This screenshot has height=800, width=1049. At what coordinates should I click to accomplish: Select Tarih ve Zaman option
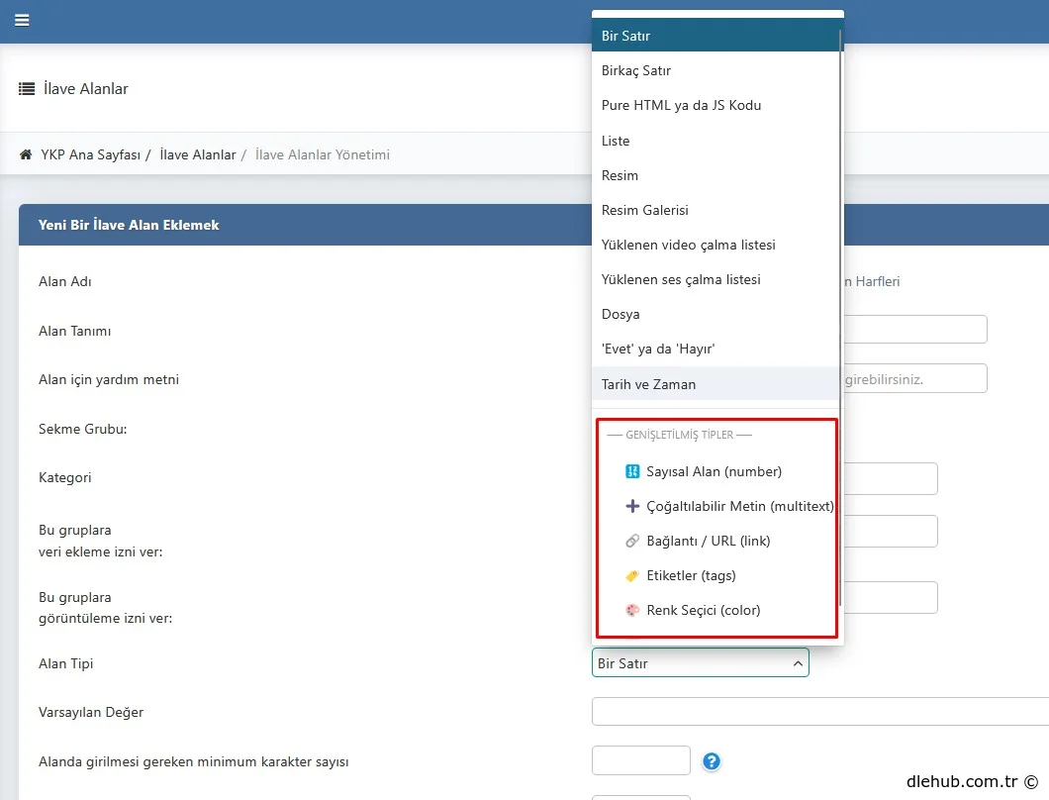(x=648, y=384)
